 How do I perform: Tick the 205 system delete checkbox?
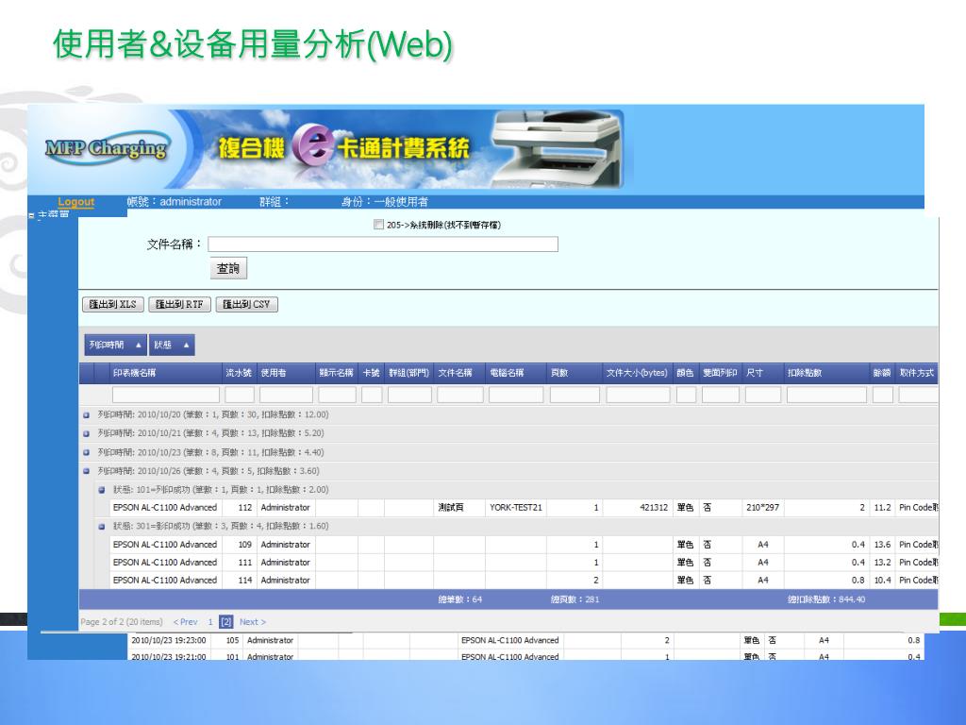point(378,225)
